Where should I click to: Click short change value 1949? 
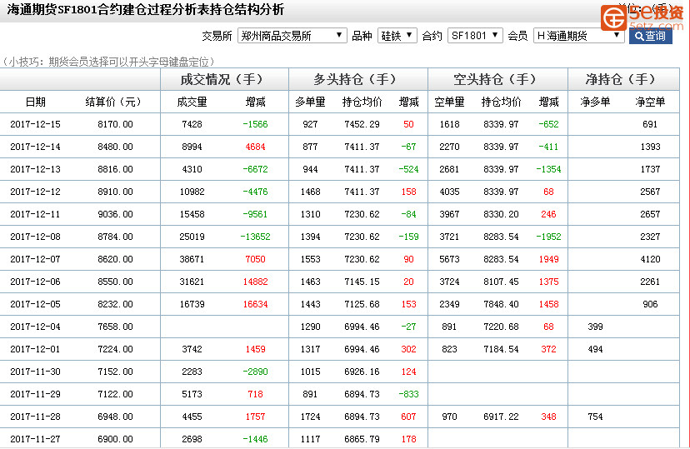pyautogui.click(x=548, y=259)
